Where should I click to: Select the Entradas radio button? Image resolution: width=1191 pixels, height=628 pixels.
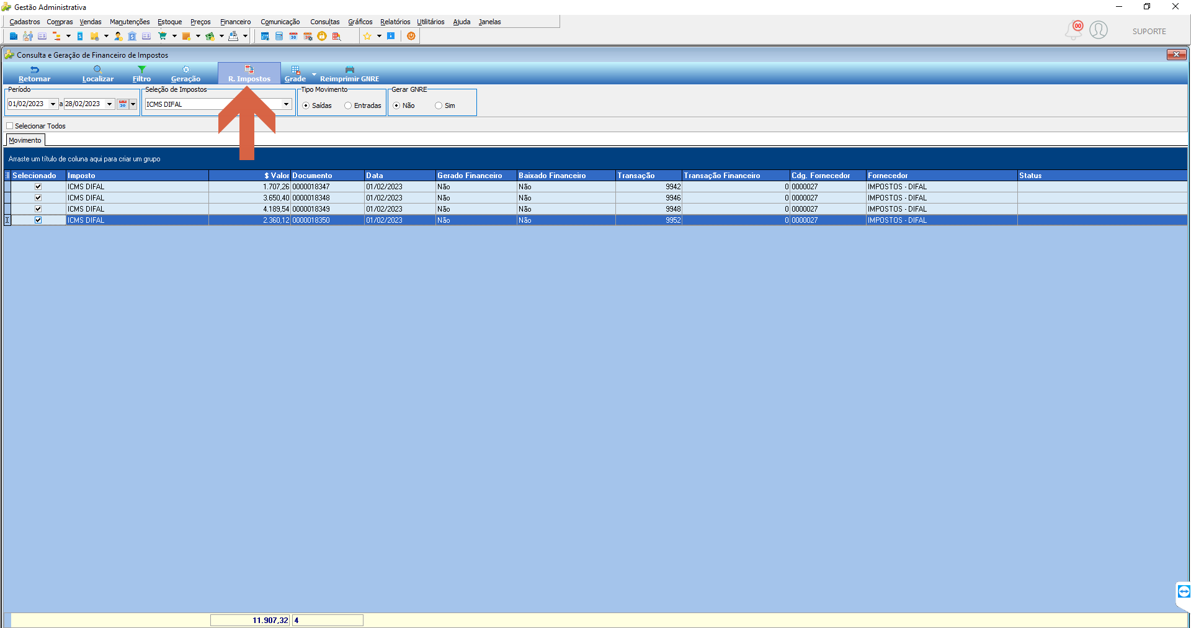click(x=348, y=105)
